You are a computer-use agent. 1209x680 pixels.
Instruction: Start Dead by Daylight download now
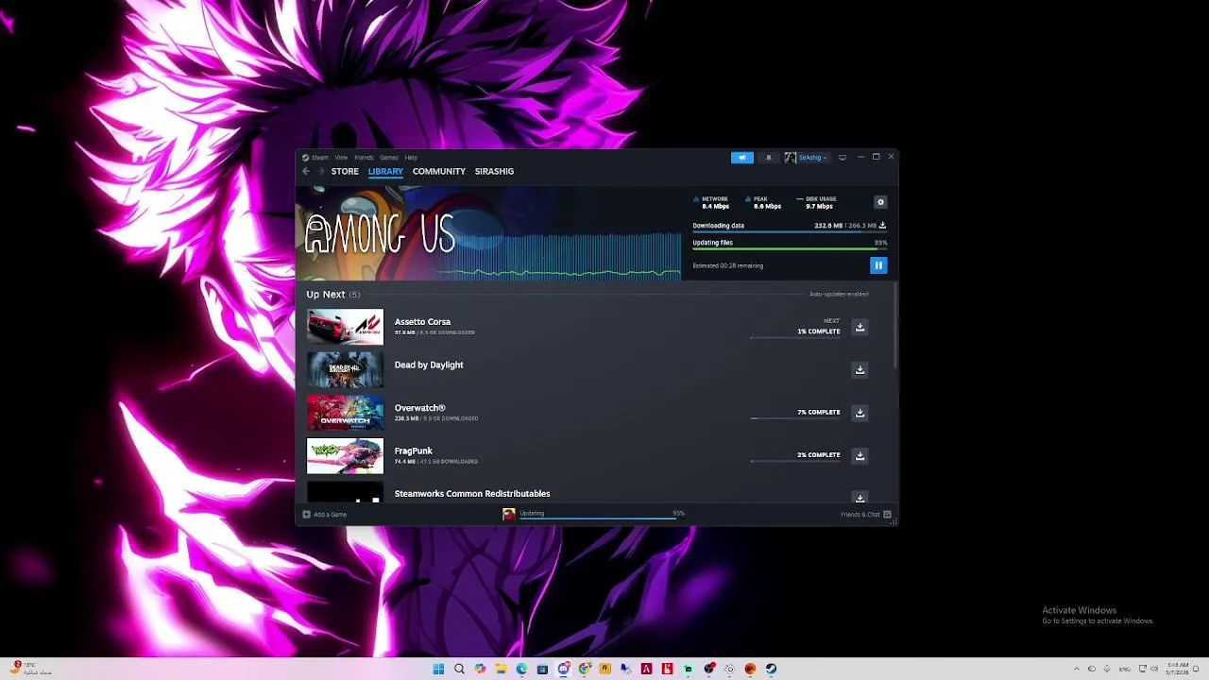tap(860, 369)
